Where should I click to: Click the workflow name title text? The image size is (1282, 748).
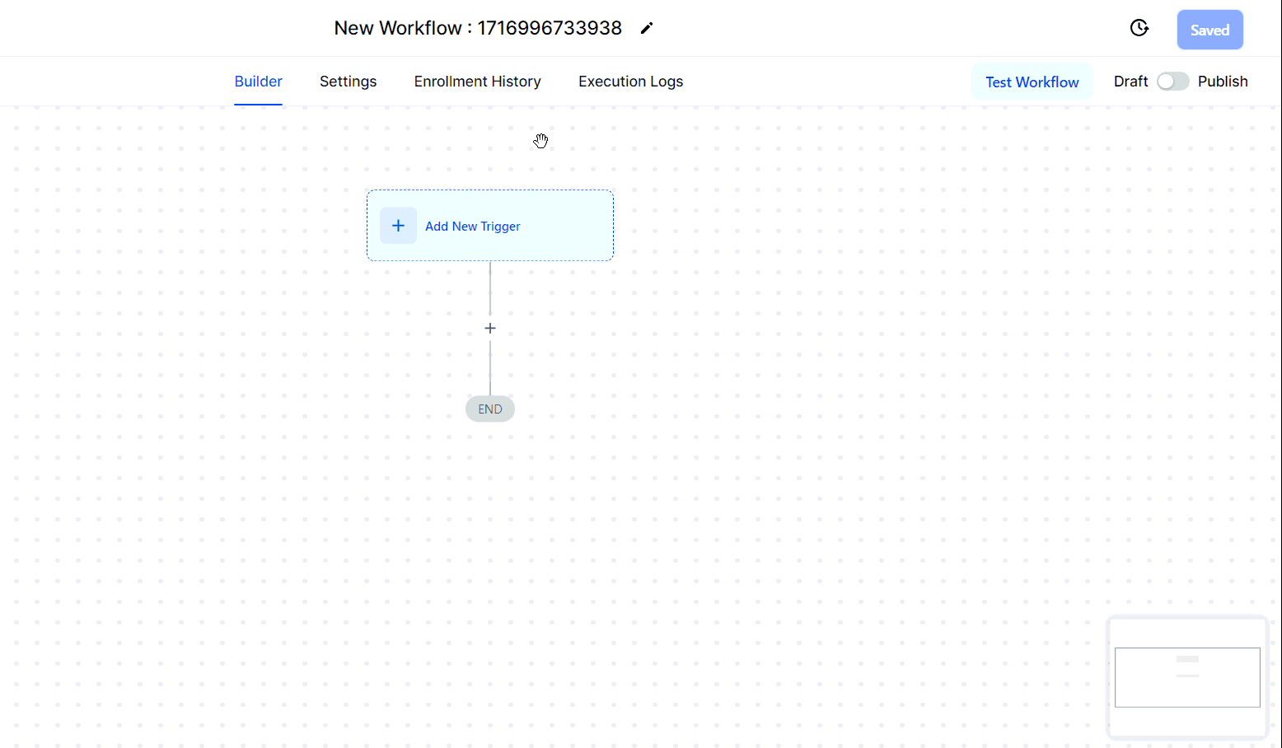click(x=478, y=28)
